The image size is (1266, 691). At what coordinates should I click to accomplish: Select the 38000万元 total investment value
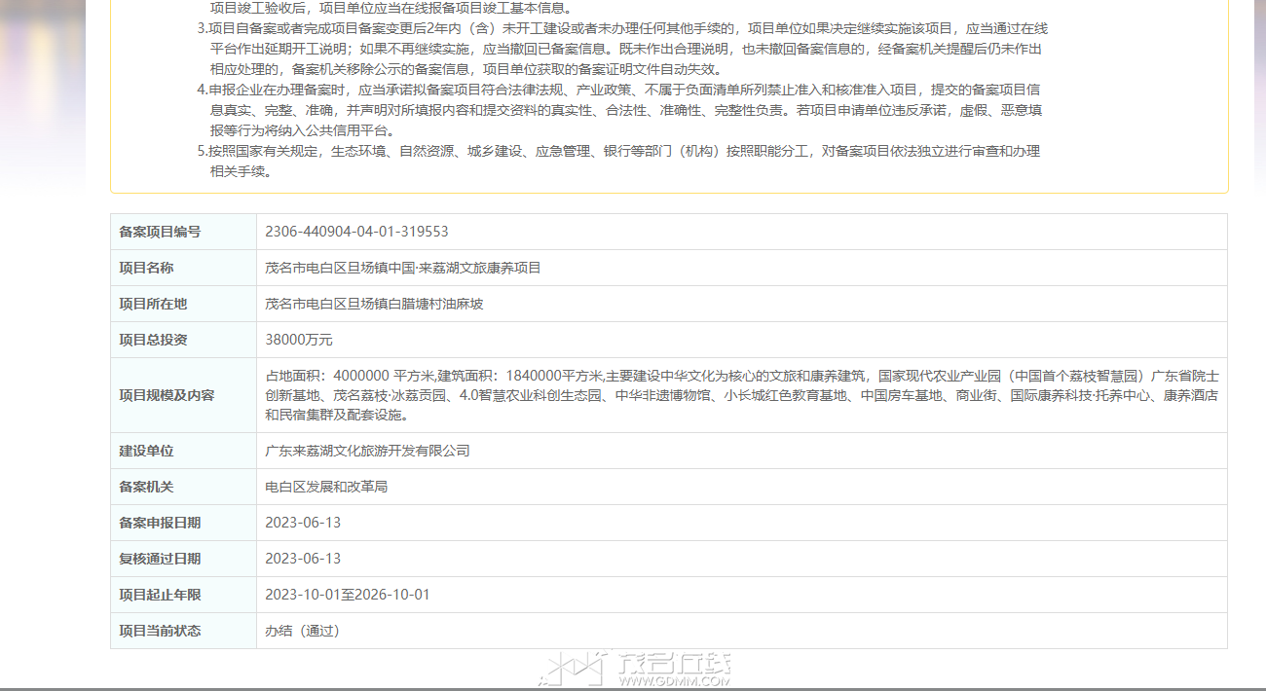[x=299, y=340]
